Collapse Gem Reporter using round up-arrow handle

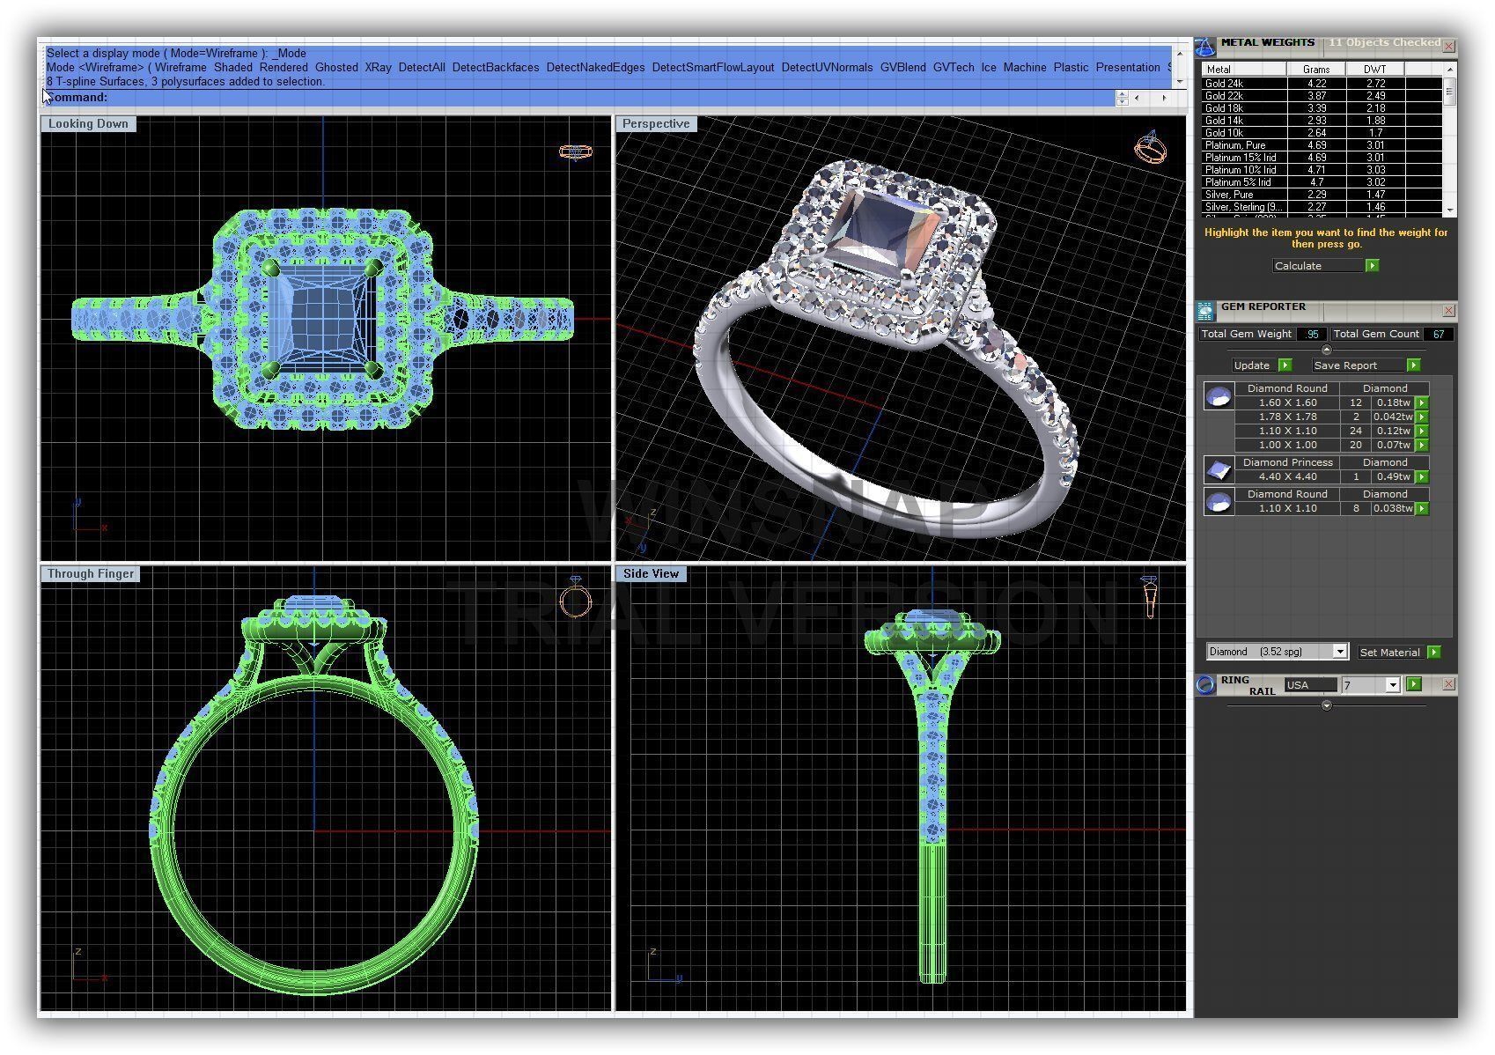(x=1327, y=350)
